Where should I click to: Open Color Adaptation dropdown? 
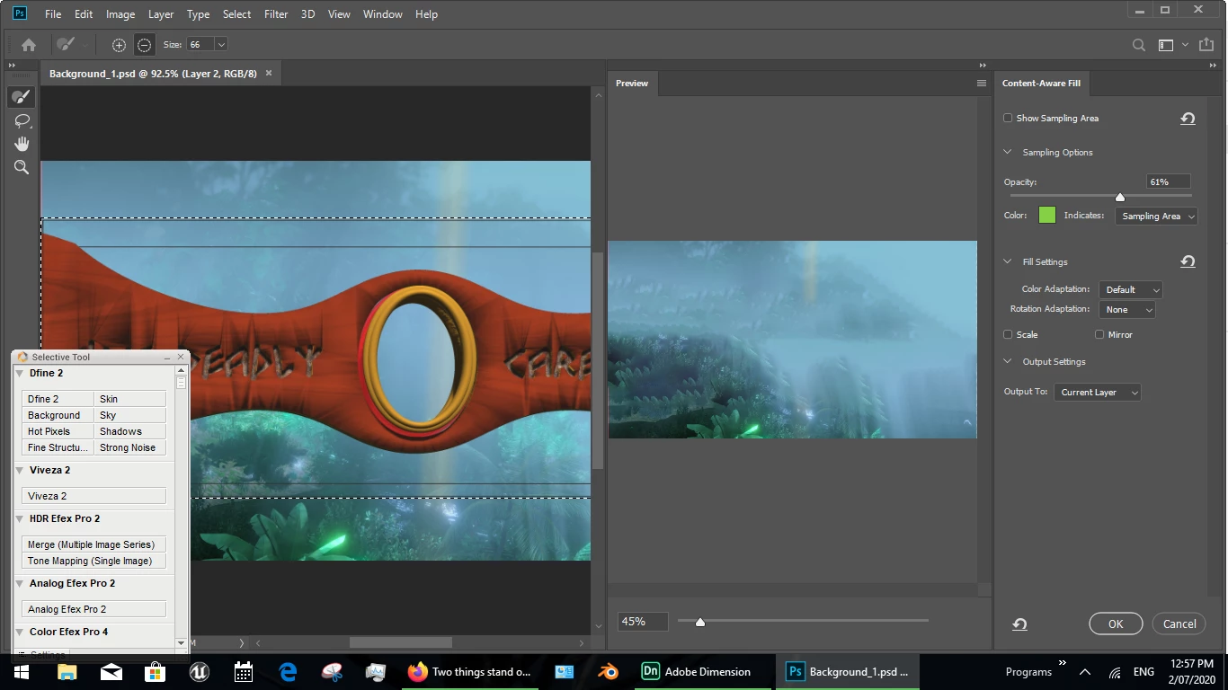tap(1131, 289)
